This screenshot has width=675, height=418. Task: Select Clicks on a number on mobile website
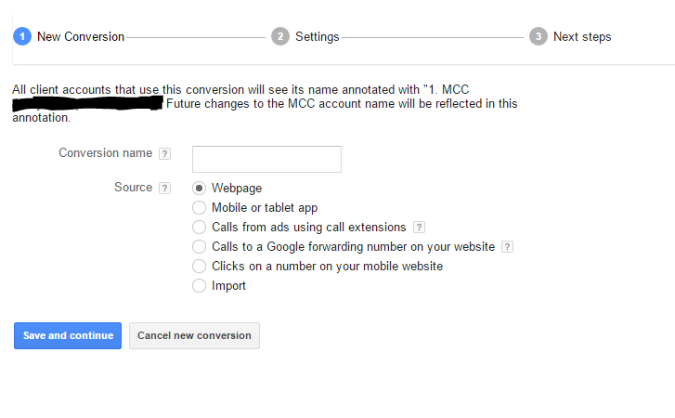(199, 267)
